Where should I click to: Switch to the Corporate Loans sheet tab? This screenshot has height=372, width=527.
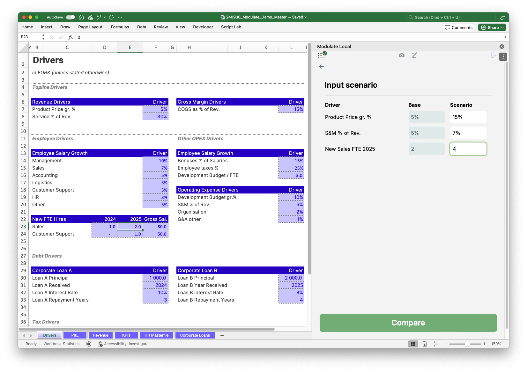[x=195, y=335]
